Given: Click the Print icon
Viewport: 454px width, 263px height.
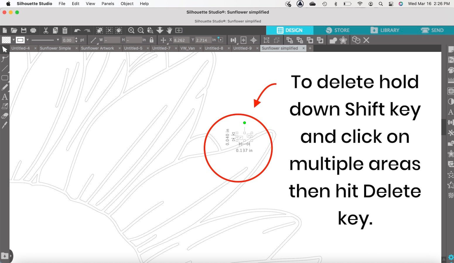Looking at the screenshot, I should tap(33, 30).
